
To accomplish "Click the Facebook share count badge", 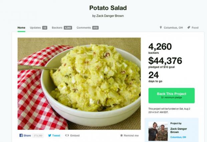I will (x=38, y=136).
